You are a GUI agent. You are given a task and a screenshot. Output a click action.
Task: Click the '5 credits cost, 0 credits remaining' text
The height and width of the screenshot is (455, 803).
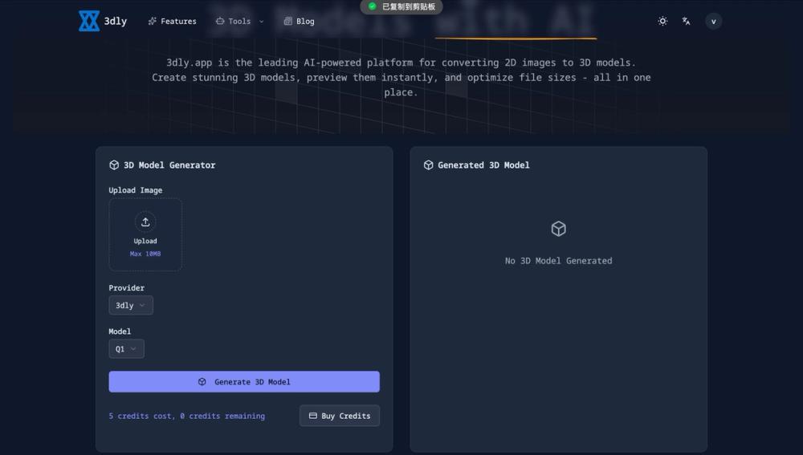point(187,416)
